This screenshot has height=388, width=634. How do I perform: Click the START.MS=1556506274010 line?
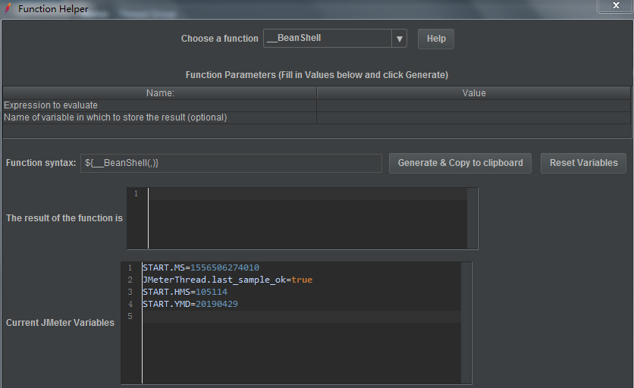(201, 268)
